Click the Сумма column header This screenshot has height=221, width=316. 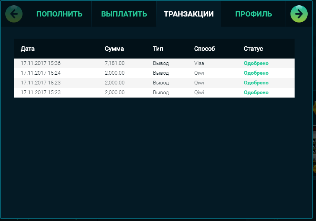114,49
